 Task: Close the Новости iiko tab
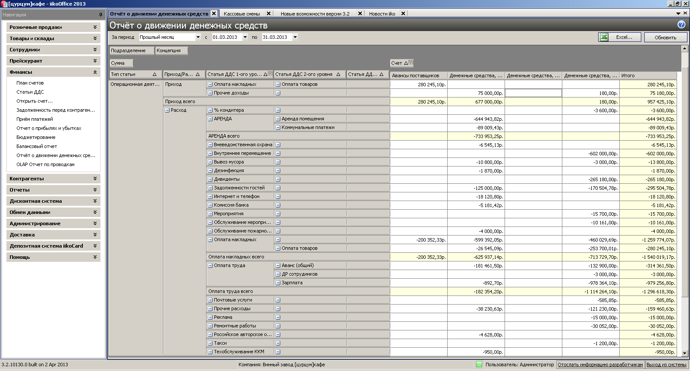point(403,13)
